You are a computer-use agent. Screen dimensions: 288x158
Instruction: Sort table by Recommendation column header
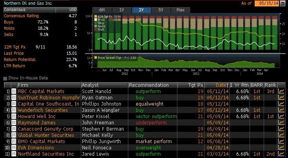pyautogui.click(x=153, y=85)
